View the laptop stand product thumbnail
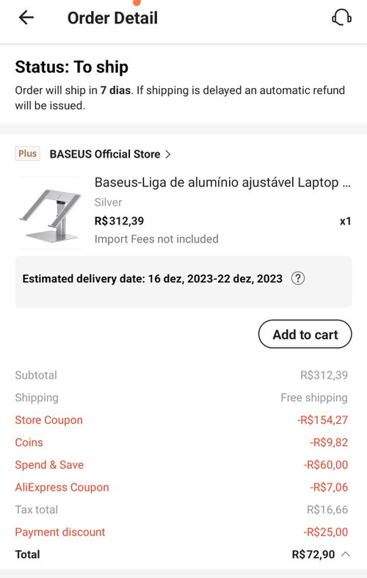Image resolution: width=367 pixels, height=578 pixels. 51,213
